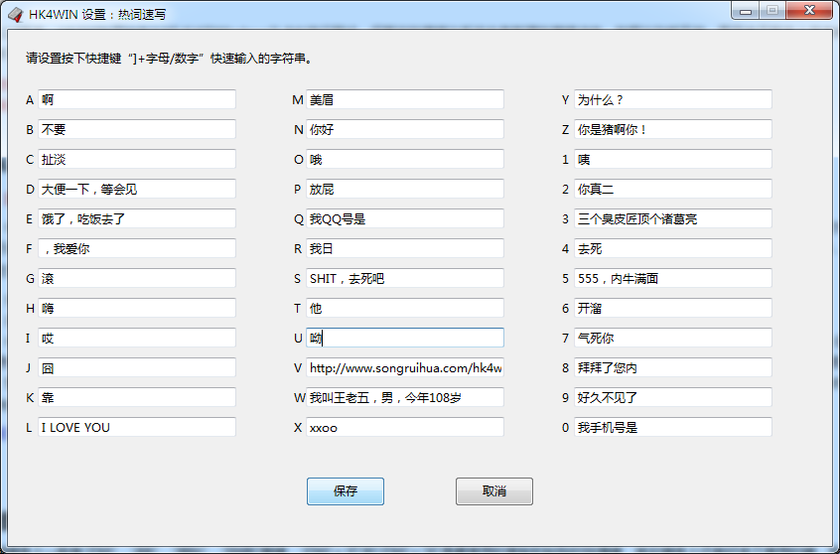Click the 5 field 555，内牛满面
Screen dimensions: 840x554
coord(673,279)
